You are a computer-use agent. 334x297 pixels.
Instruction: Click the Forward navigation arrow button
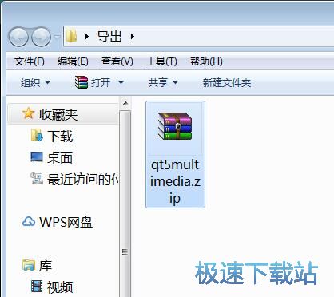click(x=41, y=37)
